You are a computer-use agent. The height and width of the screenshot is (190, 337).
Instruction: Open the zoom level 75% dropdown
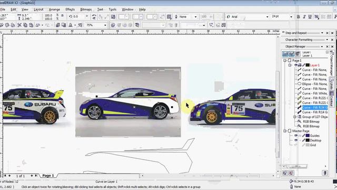(105, 25)
